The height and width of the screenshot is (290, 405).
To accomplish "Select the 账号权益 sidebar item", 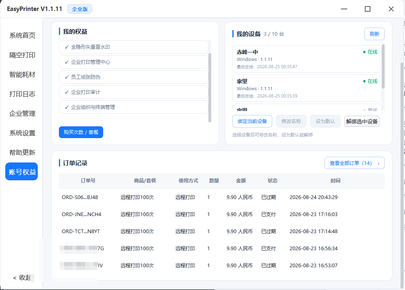I will (22, 171).
